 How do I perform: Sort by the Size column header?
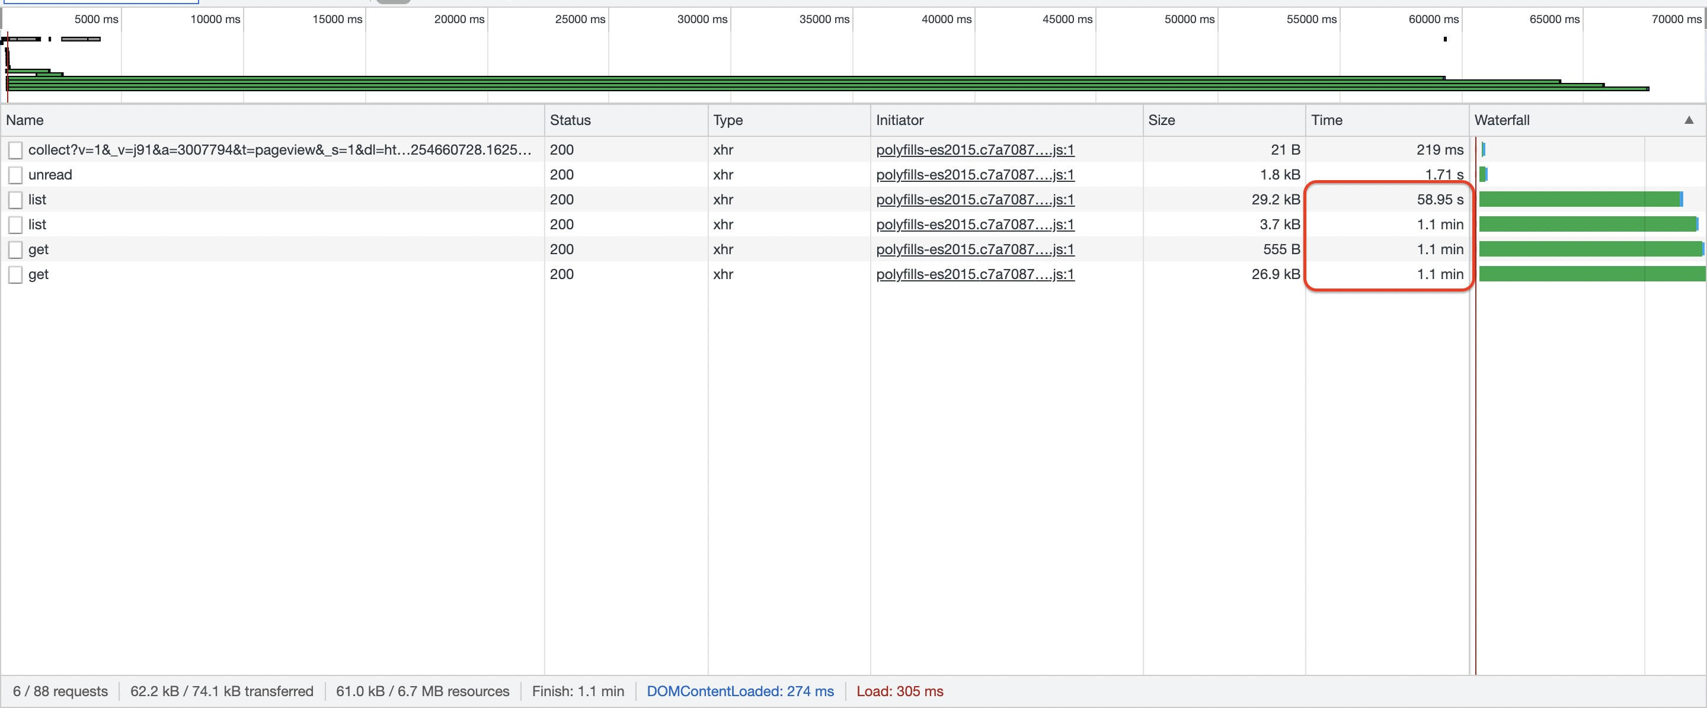[x=1161, y=120]
